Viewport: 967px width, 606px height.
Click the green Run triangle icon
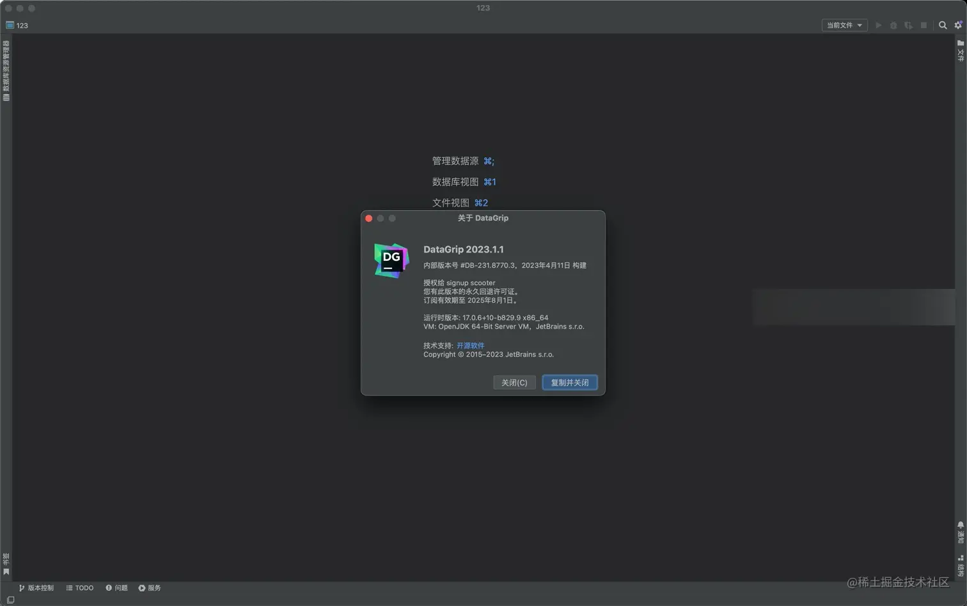tap(878, 26)
